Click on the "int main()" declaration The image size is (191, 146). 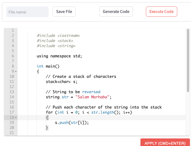pos(48,66)
